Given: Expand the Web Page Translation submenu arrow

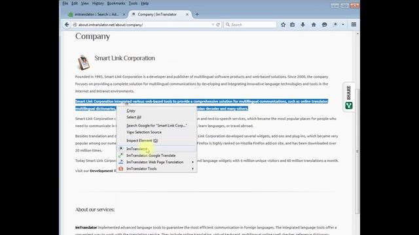Looking at the screenshot, I should [x=192, y=162].
